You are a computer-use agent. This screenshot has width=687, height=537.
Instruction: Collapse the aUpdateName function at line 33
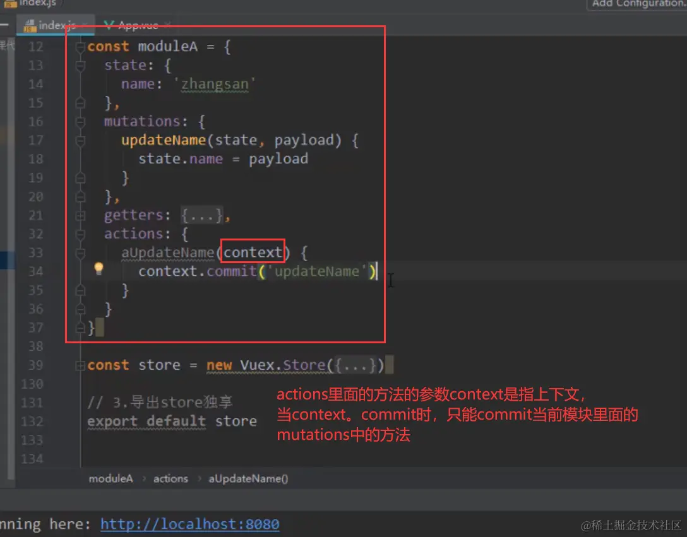click(x=80, y=253)
